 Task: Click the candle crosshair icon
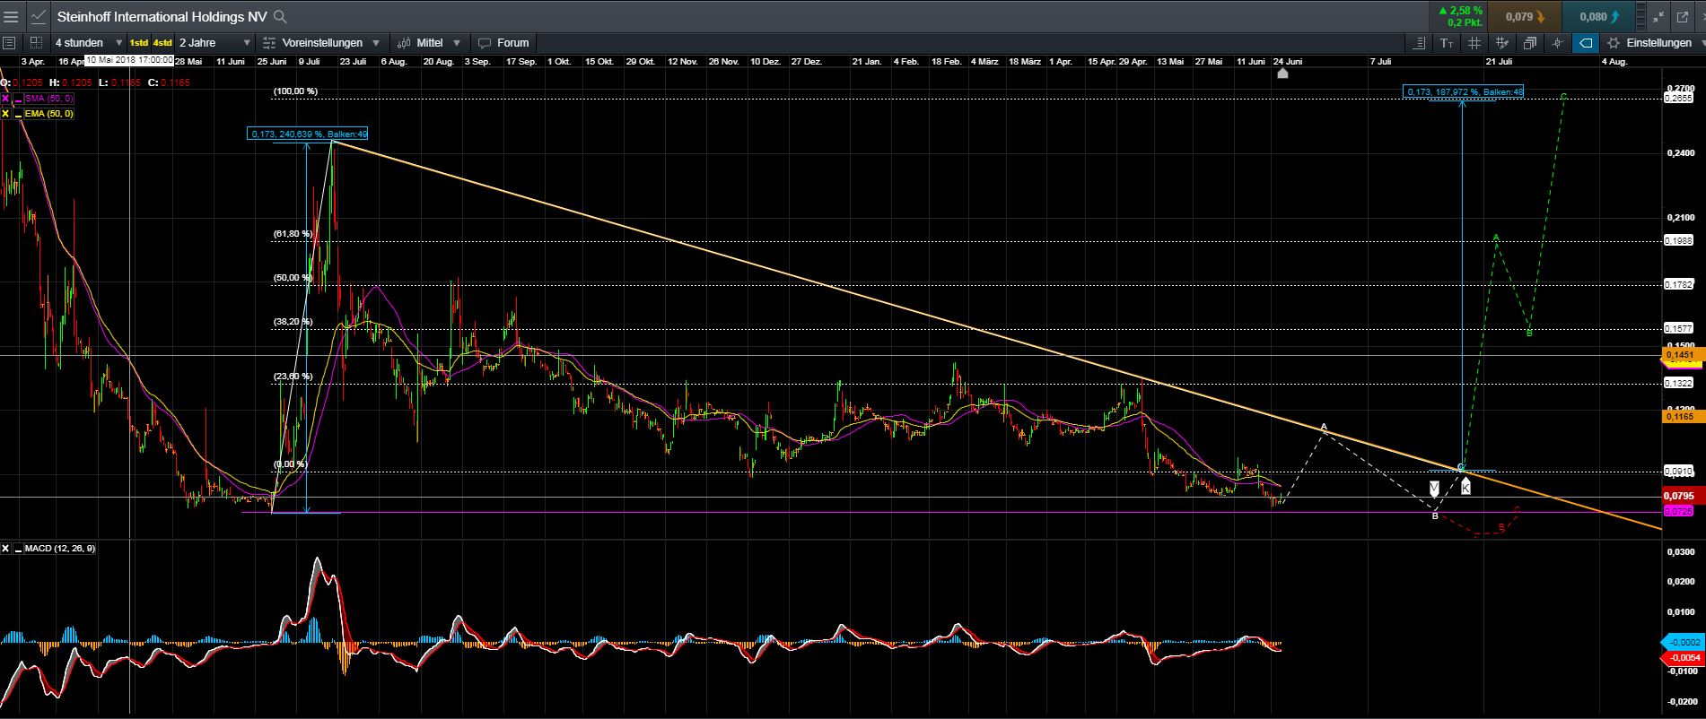pos(1558,42)
